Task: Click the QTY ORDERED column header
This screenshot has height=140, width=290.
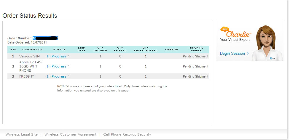Action: tap(100, 49)
